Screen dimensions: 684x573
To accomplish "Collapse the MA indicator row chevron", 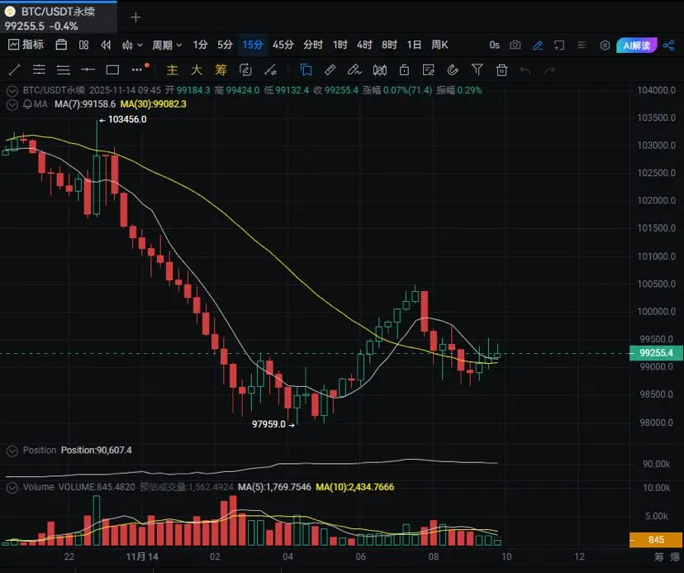I will coord(12,104).
